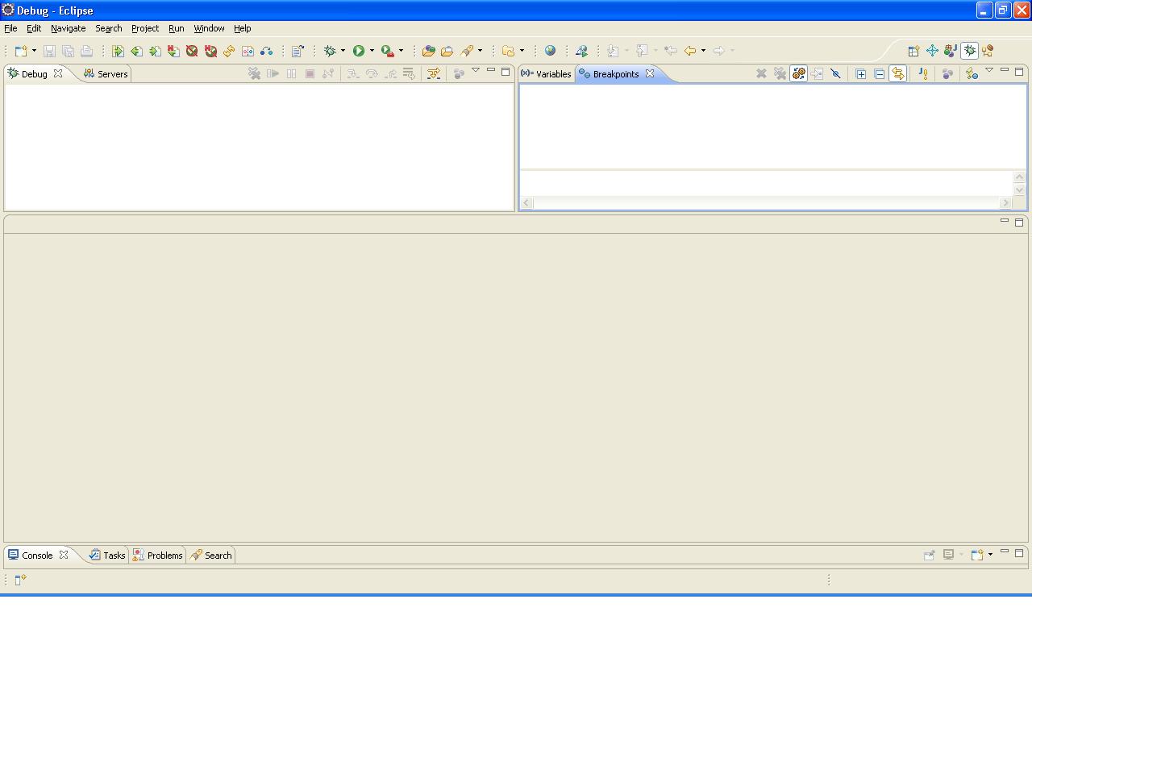Toggle Use Step Filters in Debug view
The height and width of the screenshot is (774, 1161).
click(434, 74)
